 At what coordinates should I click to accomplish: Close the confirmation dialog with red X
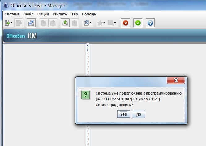point(176,80)
